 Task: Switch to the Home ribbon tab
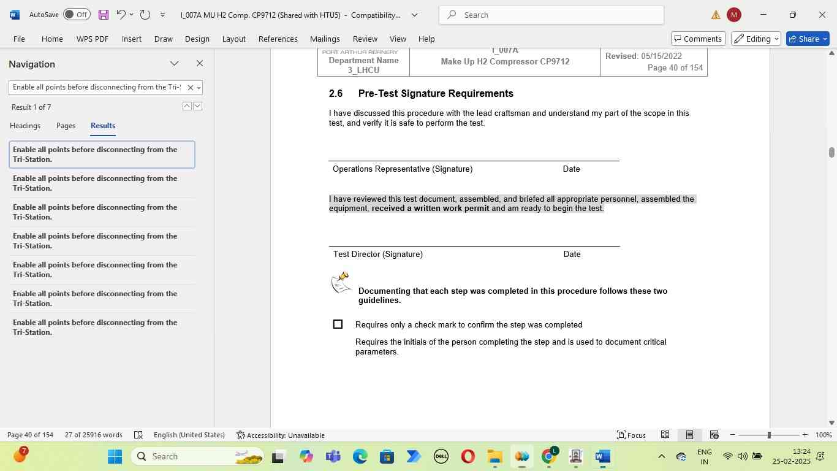click(x=52, y=39)
